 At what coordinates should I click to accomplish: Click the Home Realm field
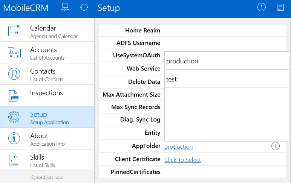pyautogui.click(x=193, y=31)
